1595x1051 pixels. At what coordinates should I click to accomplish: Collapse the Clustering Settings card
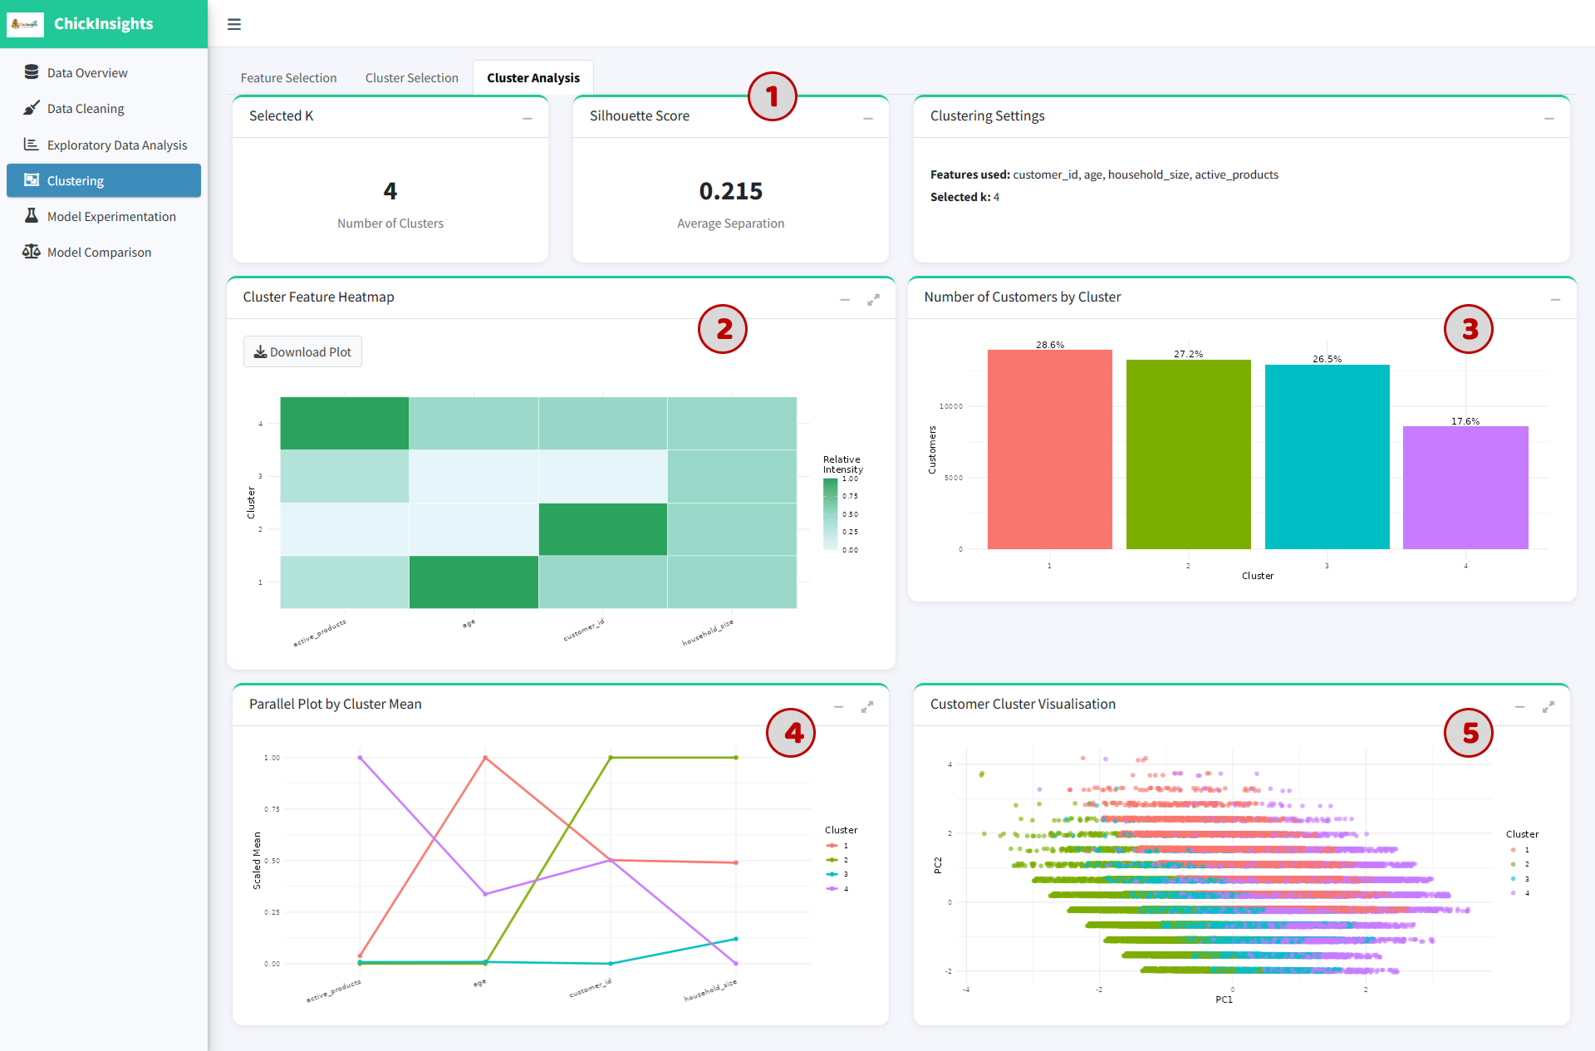click(x=1549, y=119)
